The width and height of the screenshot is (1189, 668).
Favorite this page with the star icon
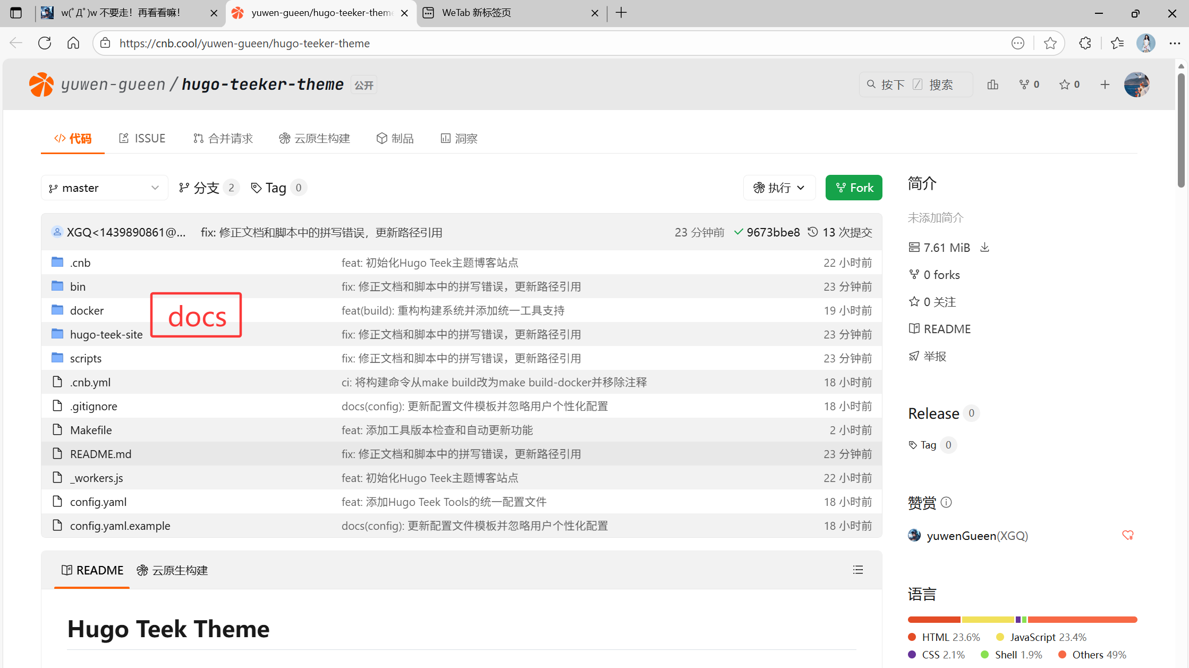1050,43
